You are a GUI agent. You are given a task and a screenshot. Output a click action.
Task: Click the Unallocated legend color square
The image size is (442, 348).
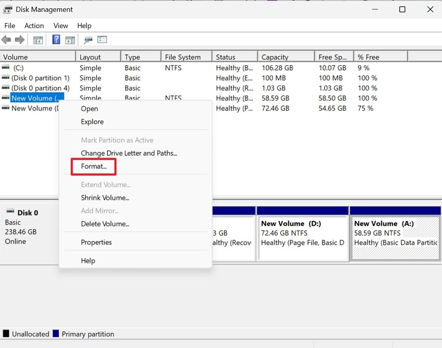[x=6, y=334]
